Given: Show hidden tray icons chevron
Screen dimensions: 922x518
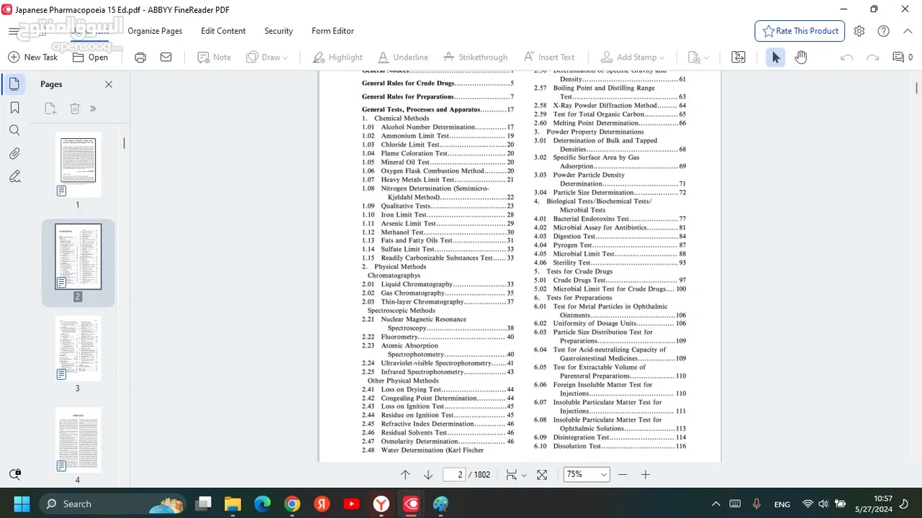Looking at the screenshot, I should [x=715, y=504].
